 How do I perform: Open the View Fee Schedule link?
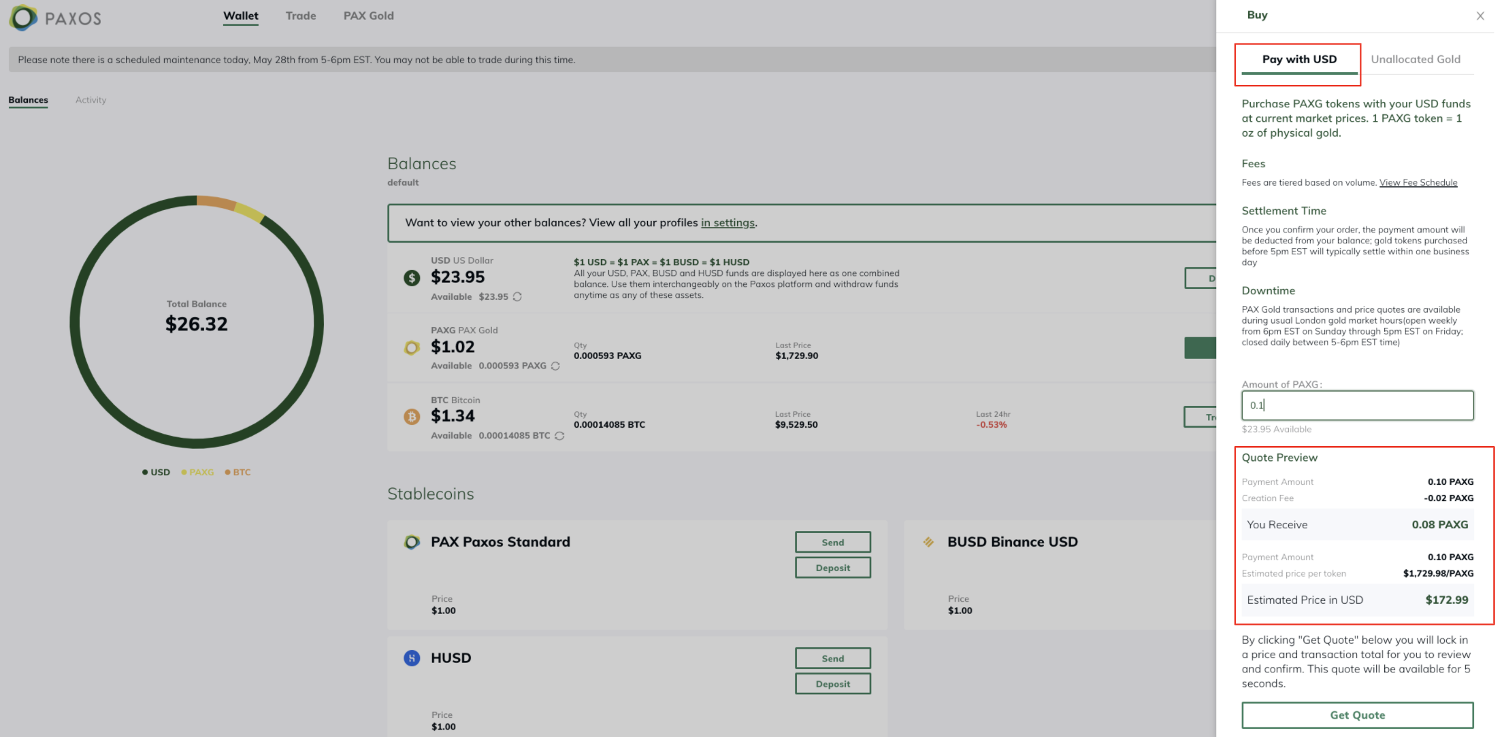[x=1418, y=183]
